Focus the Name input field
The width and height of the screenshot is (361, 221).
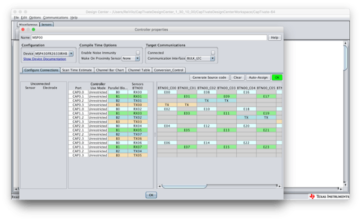click(x=149, y=38)
